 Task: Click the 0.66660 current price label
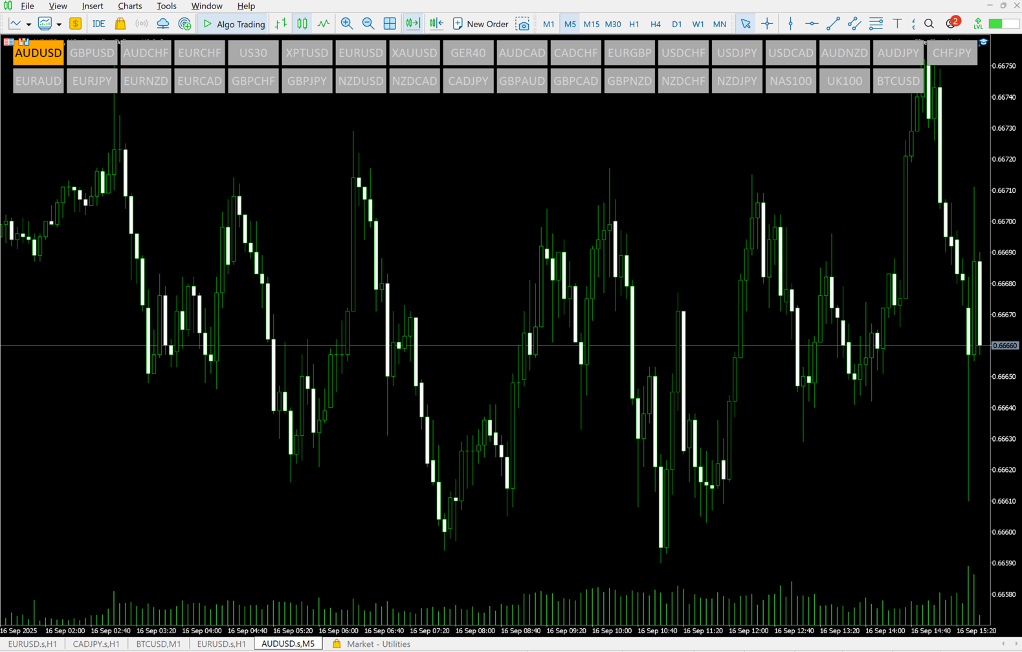1005,346
